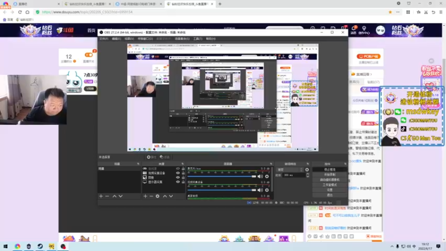
Task: Toggle the Douyu 直播开关 switch
Action: click(89, 55)
